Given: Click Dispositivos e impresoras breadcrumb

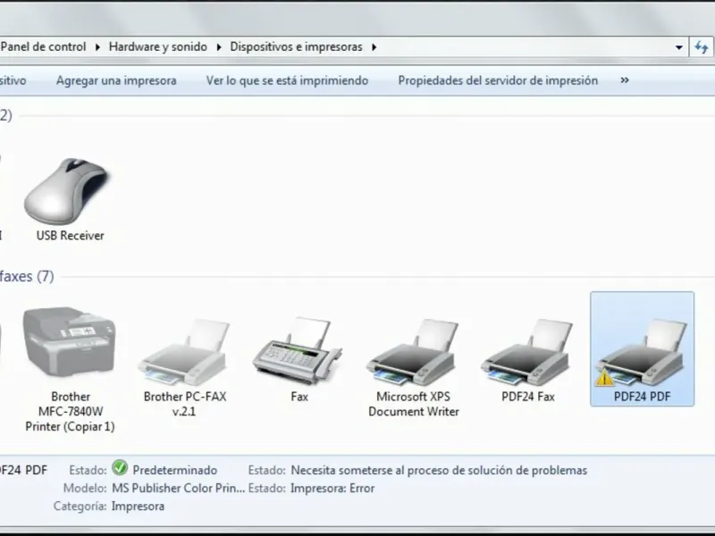Looking at the screenshot, I should click(296, 47).
